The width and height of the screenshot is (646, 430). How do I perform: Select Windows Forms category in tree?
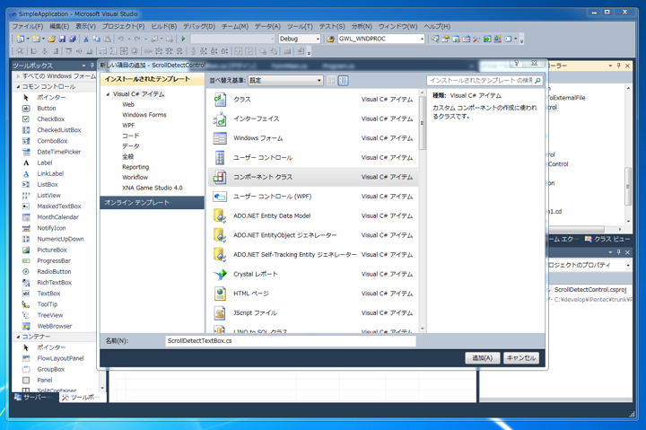144,115
